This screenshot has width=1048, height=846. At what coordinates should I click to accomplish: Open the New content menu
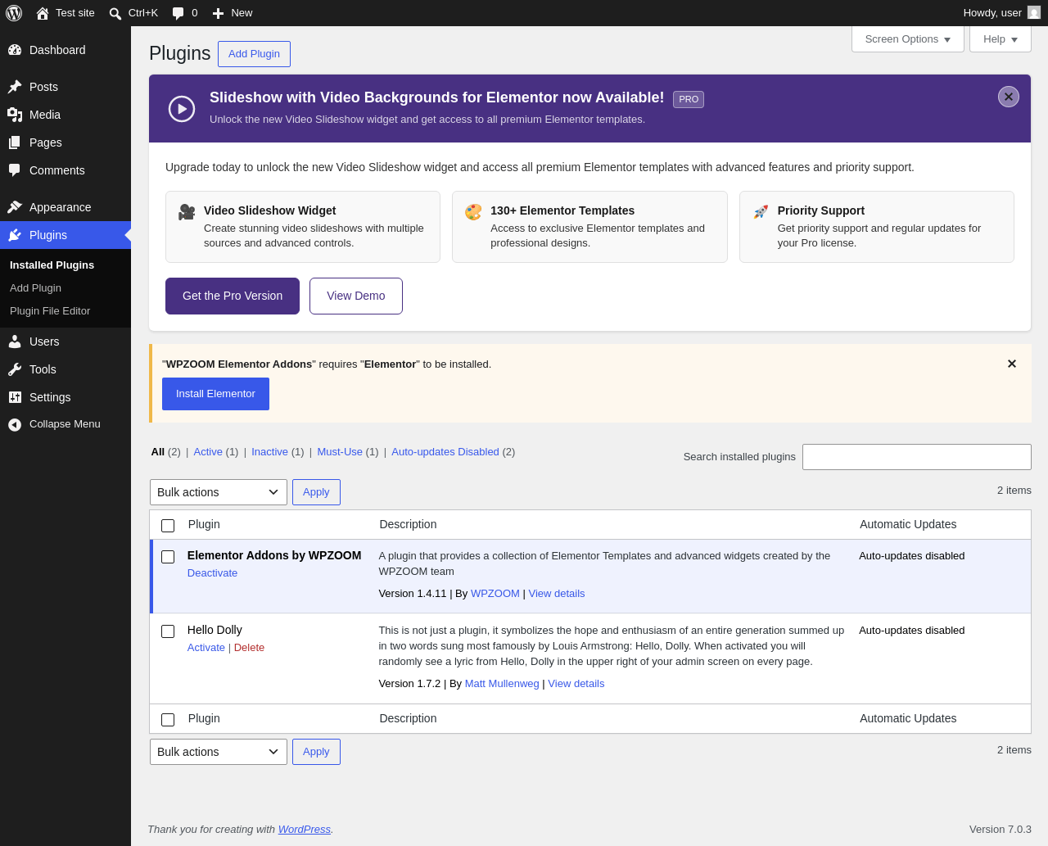point(233,13)
